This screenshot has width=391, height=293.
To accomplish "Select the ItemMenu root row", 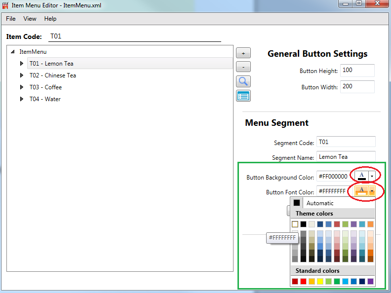I will (33, 52).
